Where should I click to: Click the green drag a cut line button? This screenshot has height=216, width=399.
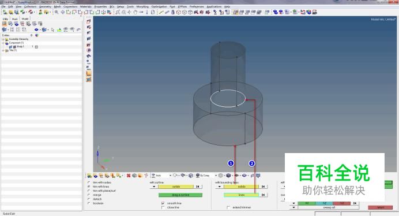coord(180,195)
